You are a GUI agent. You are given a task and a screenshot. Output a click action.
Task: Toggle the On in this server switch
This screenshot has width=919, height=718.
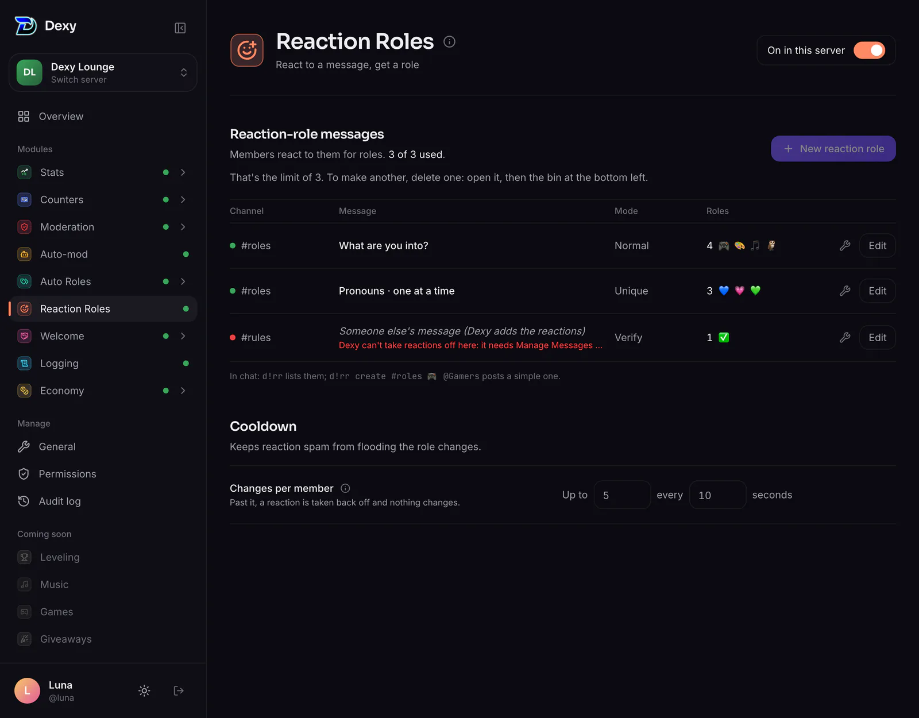point(869,51)
